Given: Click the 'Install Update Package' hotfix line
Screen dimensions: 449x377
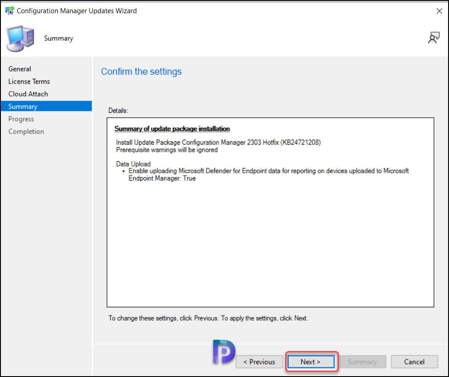Looking at the screenshot, I should click(218, 142).
